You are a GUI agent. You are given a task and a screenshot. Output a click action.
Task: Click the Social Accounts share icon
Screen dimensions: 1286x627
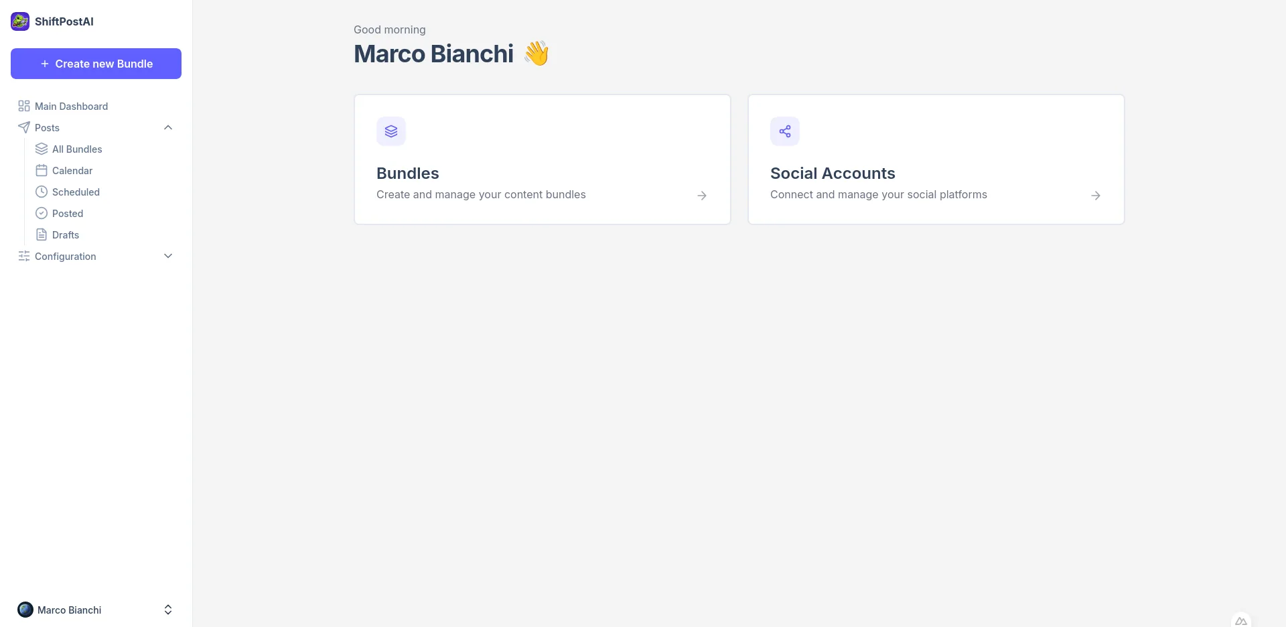coord(784,131)
